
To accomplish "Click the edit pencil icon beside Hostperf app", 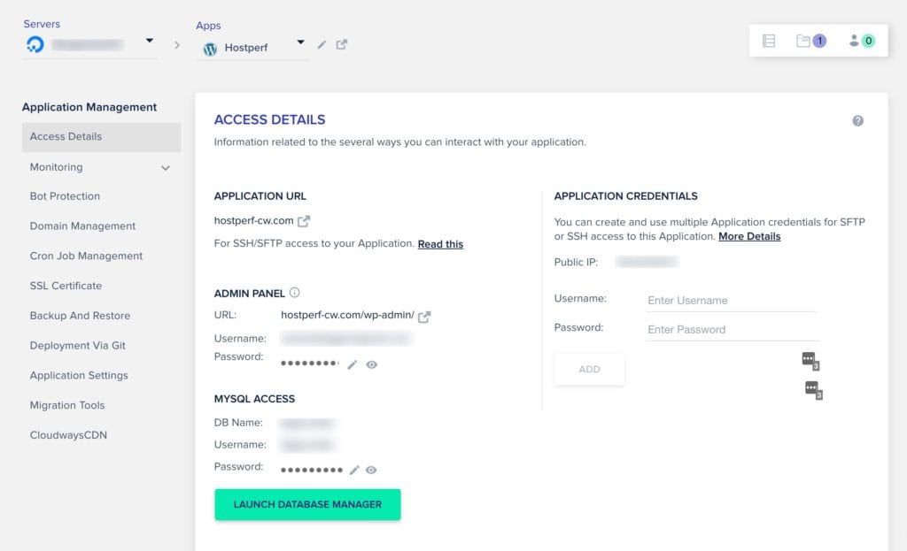I will [x=322, y=44].
